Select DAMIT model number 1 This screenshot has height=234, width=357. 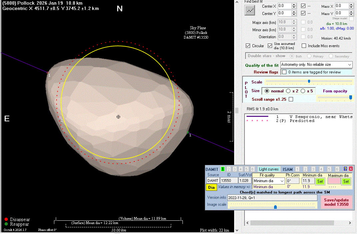(223, 169)
